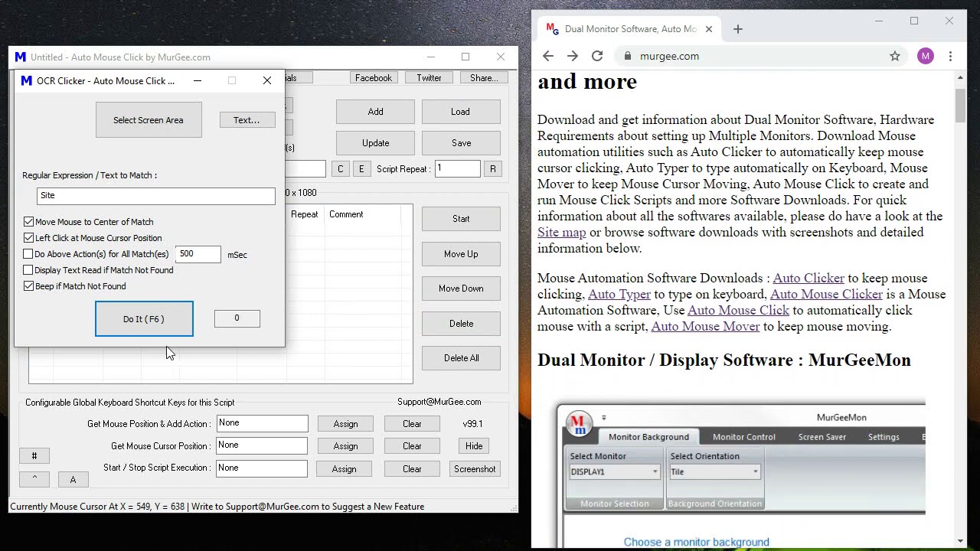Click the Select Screen Area button
The height and width of the screenshot is (551, 980).
149,120
